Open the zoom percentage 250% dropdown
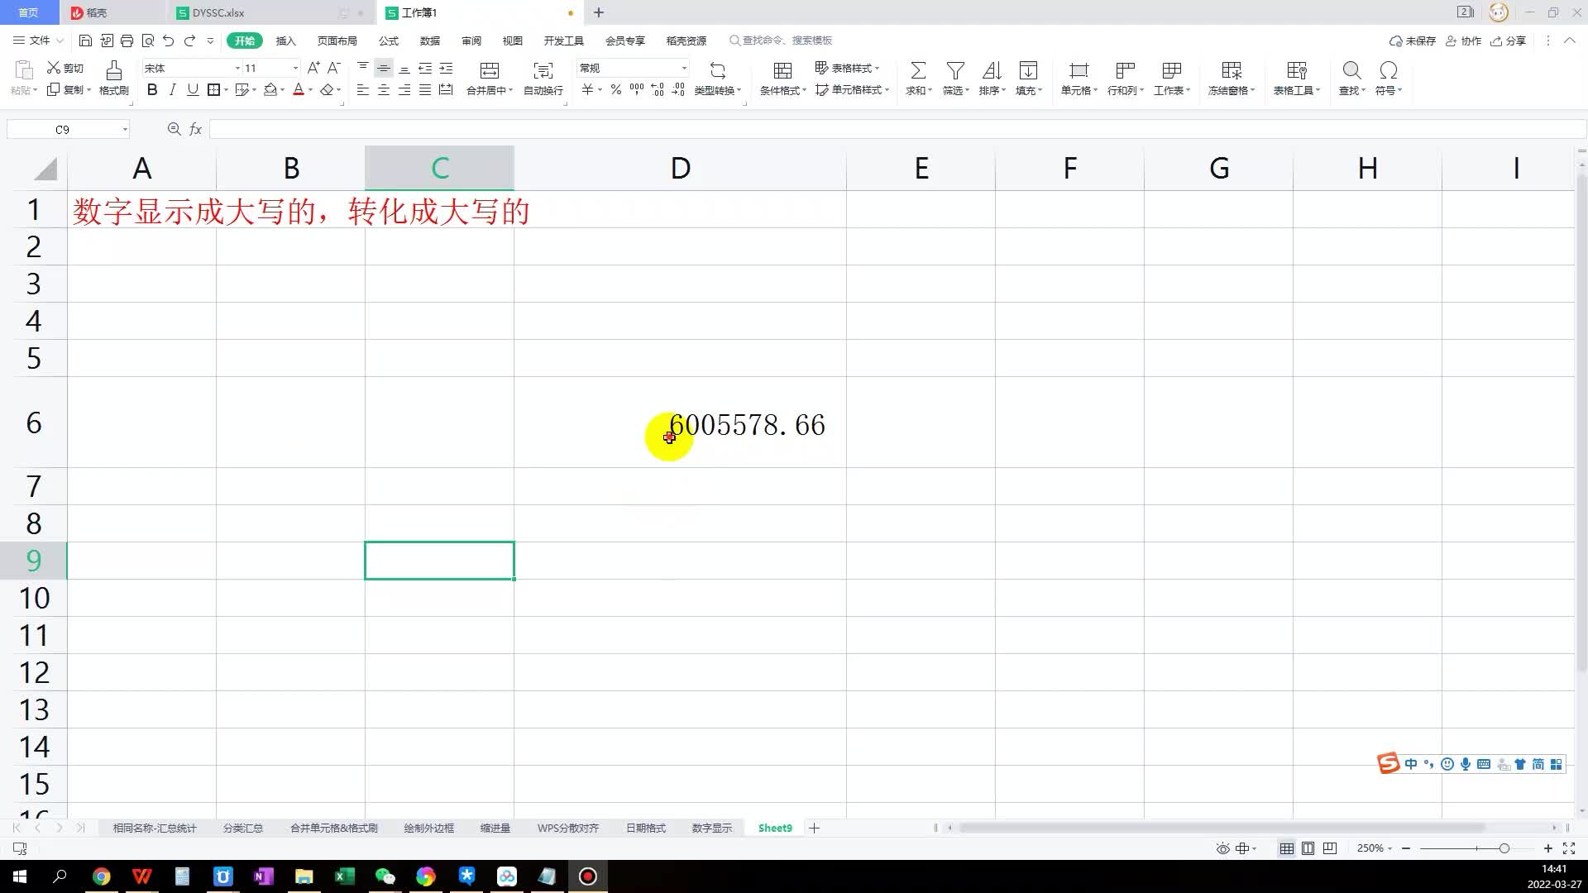 1375,848
